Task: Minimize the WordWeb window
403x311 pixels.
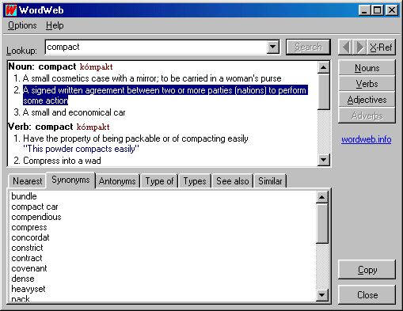Action: 364,10
